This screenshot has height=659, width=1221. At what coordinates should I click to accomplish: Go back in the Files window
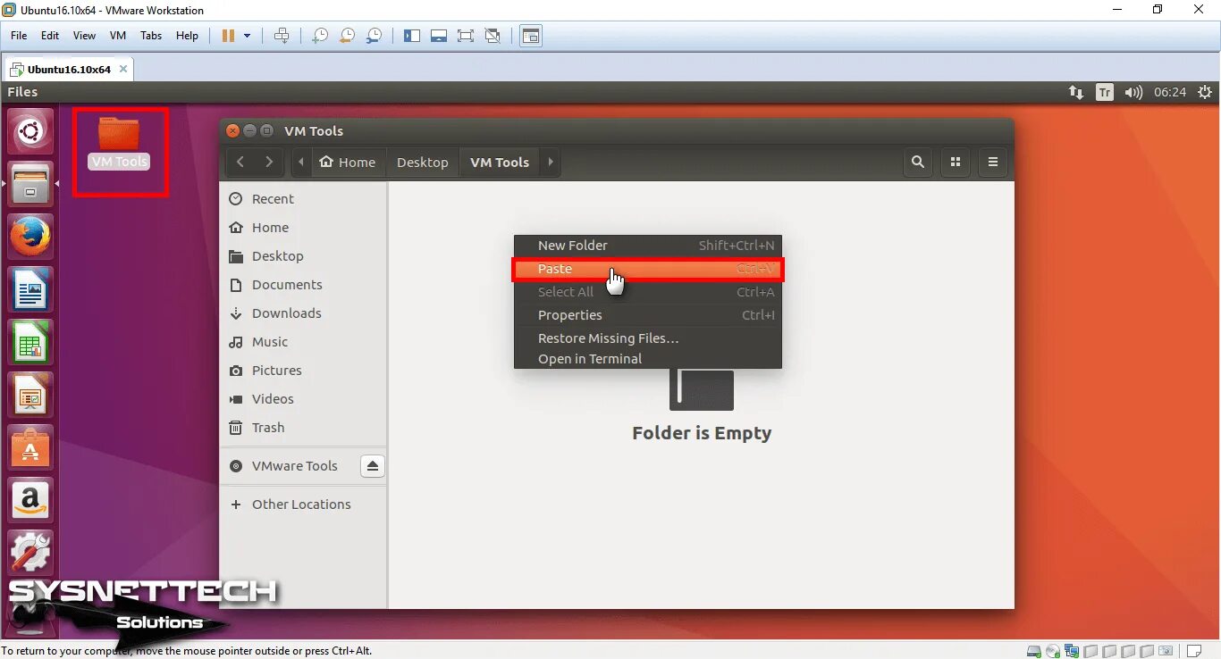pyautogui.click(x=240, y=163)
